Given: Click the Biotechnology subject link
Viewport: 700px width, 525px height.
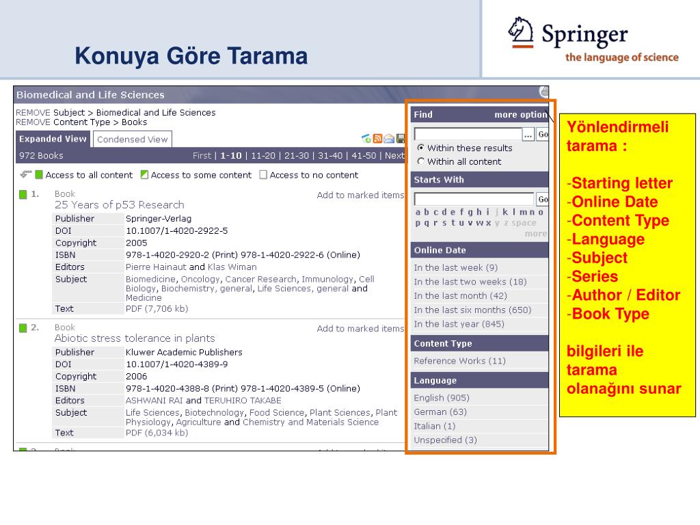Looking at the screenshot, I should click(214, 412).
